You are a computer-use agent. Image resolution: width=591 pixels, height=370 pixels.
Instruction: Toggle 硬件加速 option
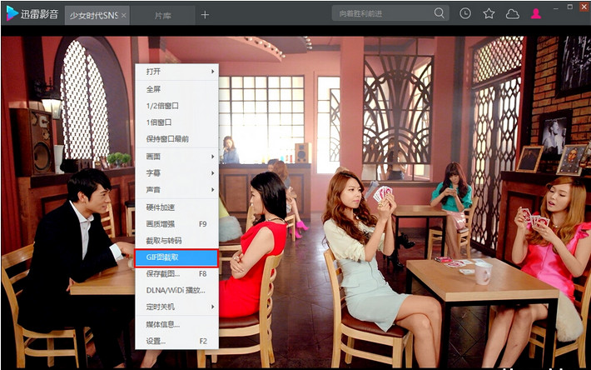pyautogui.click(x=176, y=207)
